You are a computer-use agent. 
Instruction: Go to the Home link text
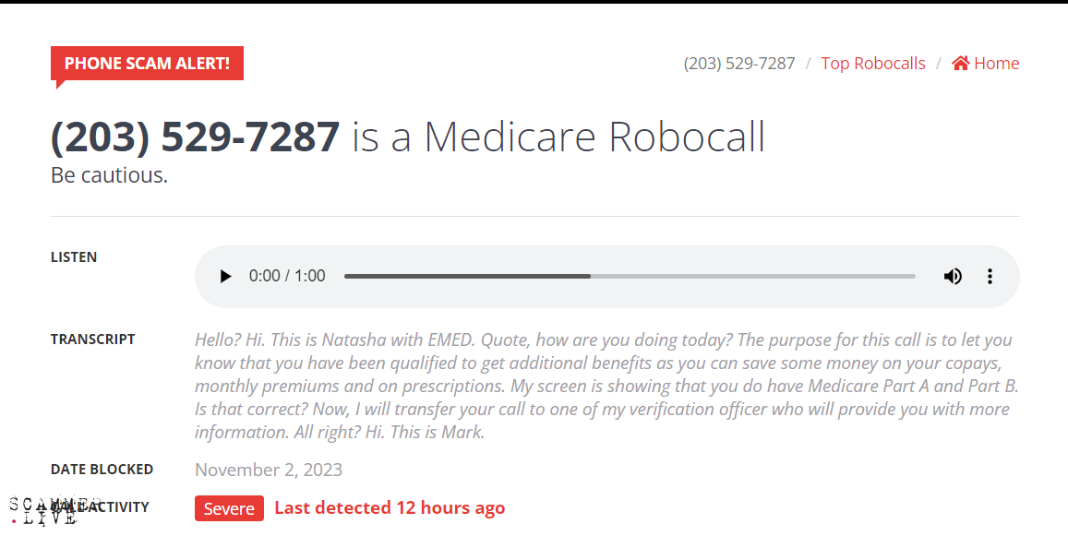click(997, 64)
